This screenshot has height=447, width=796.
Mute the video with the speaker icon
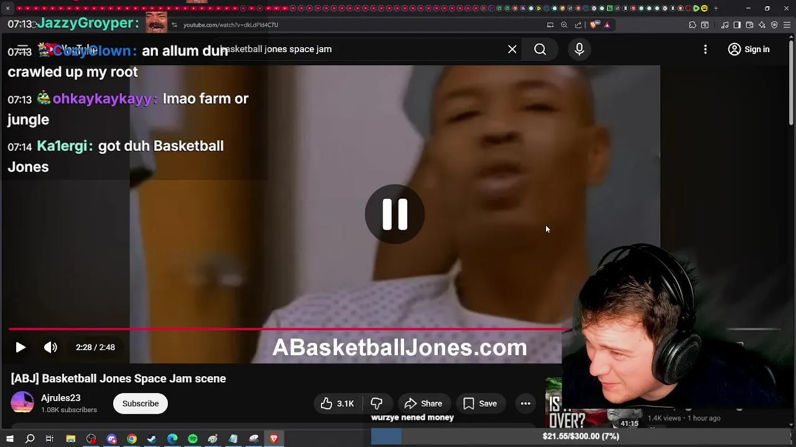[50, 347]
